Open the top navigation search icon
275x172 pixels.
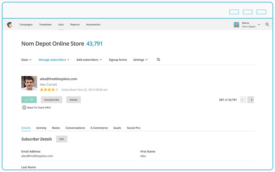(x=267, y=24)
